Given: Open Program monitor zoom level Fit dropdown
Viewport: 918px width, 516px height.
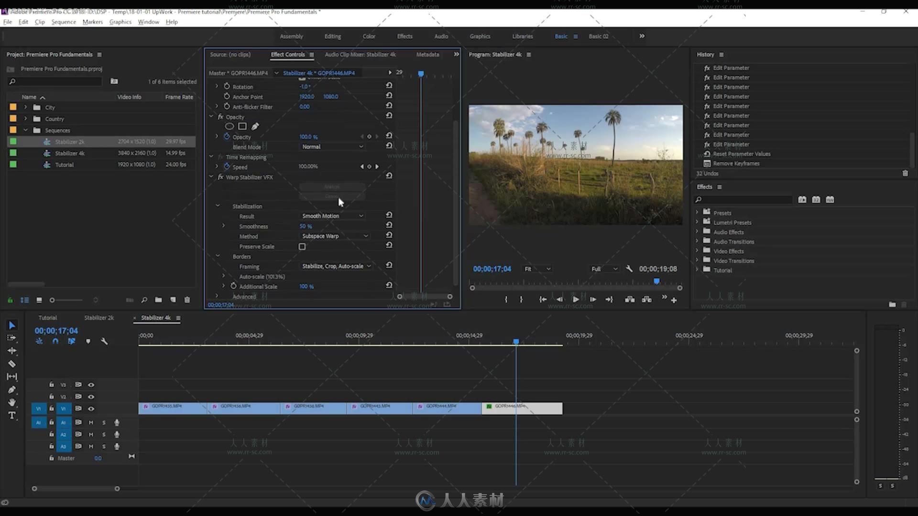Looking at the screenshot, I should click(537, 269).
